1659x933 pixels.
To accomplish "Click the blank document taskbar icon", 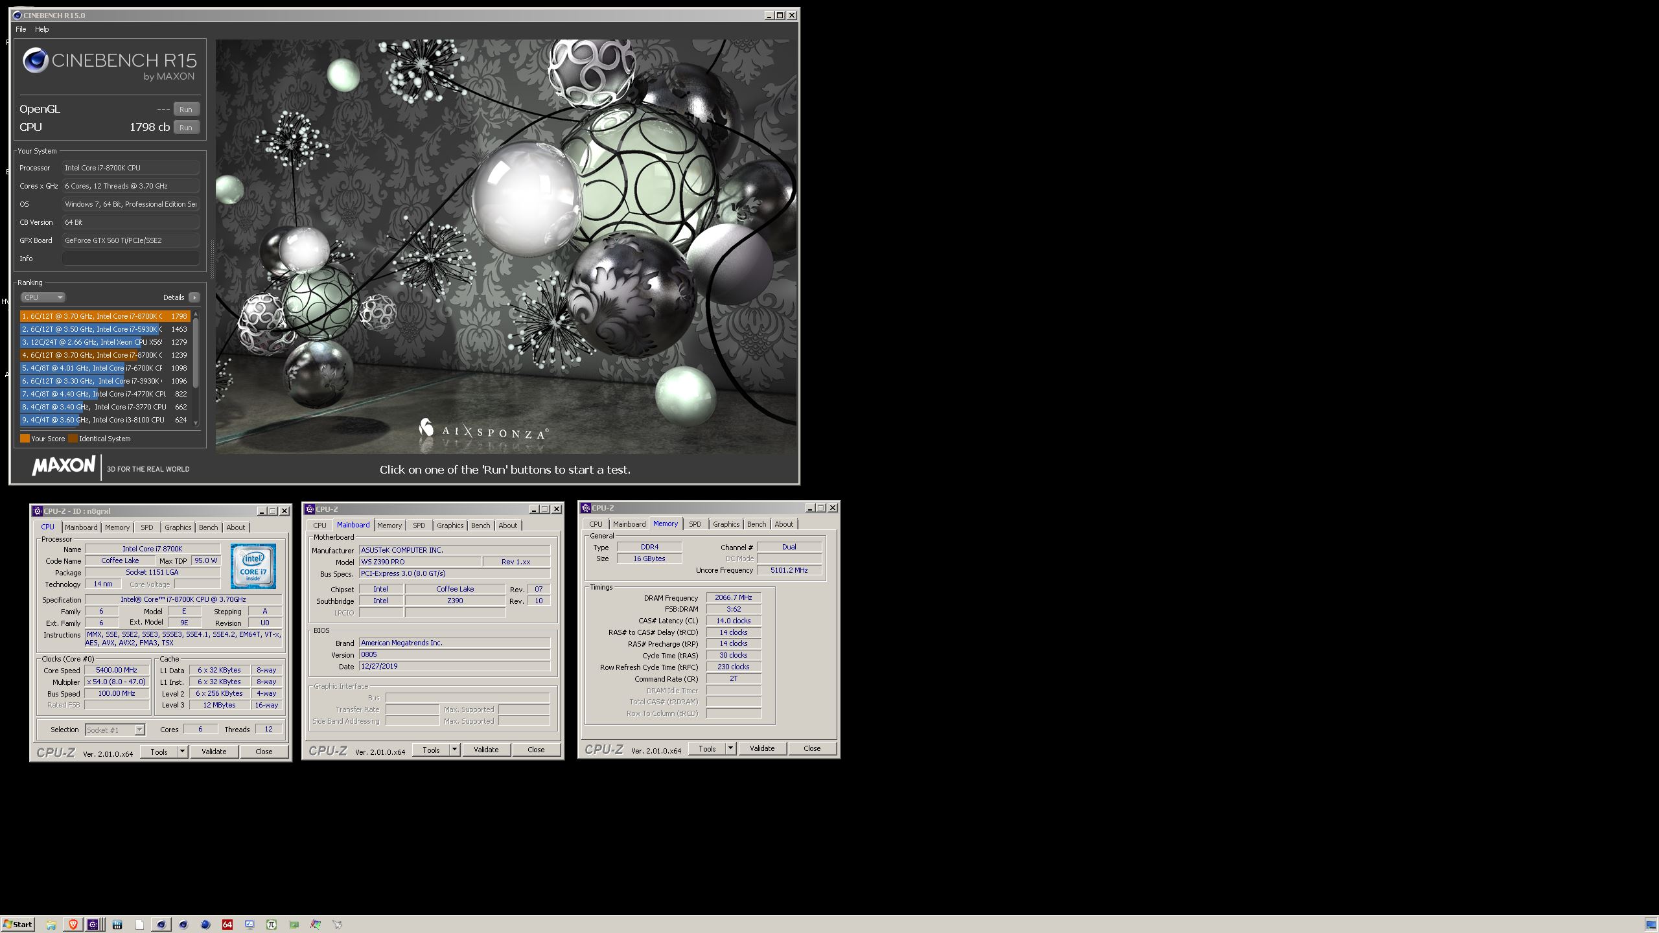I will pos(139,925).
